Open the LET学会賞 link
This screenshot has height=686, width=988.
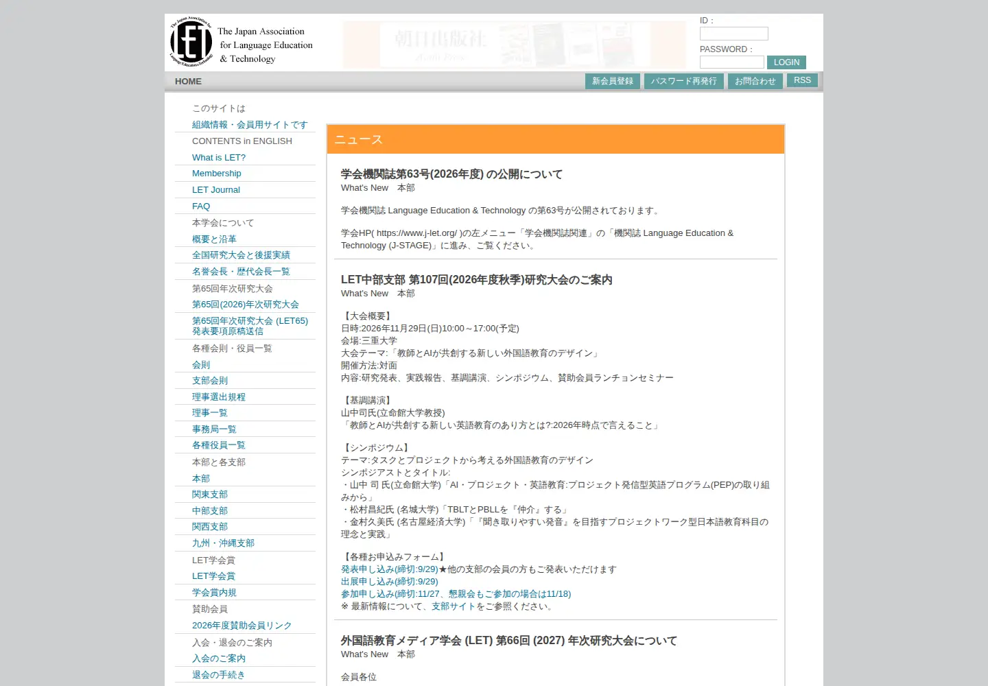tap(213, 576)
